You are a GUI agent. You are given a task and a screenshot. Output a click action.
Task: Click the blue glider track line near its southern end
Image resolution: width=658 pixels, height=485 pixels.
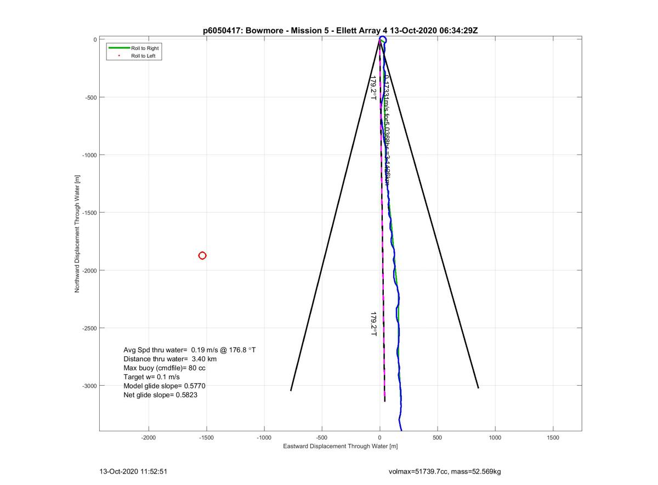(401, 406)
